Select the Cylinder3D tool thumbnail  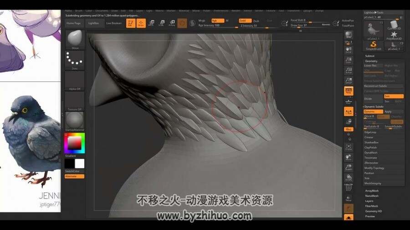(394, 25)
